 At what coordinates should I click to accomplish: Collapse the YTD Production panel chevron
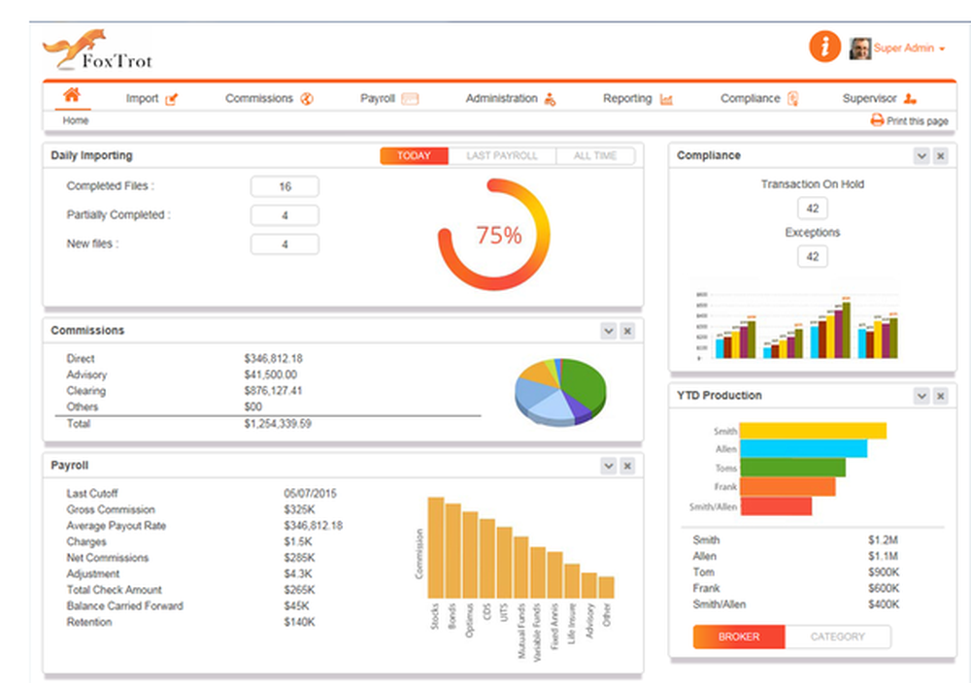click(x=921, y=396)
